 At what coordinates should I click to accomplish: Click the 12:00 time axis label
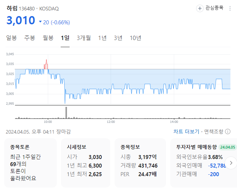pyautogui.click(x=111, y=122)
